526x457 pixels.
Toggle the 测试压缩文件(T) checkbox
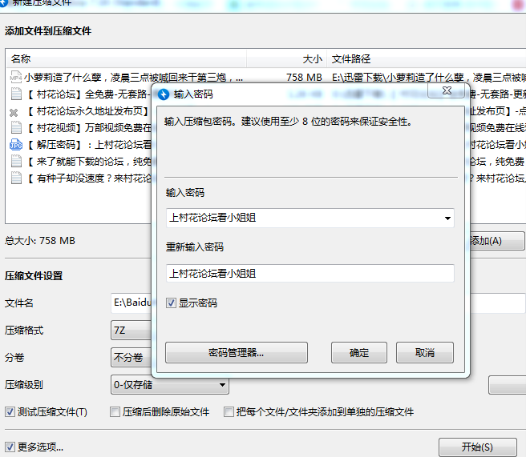tap(10, 412)
